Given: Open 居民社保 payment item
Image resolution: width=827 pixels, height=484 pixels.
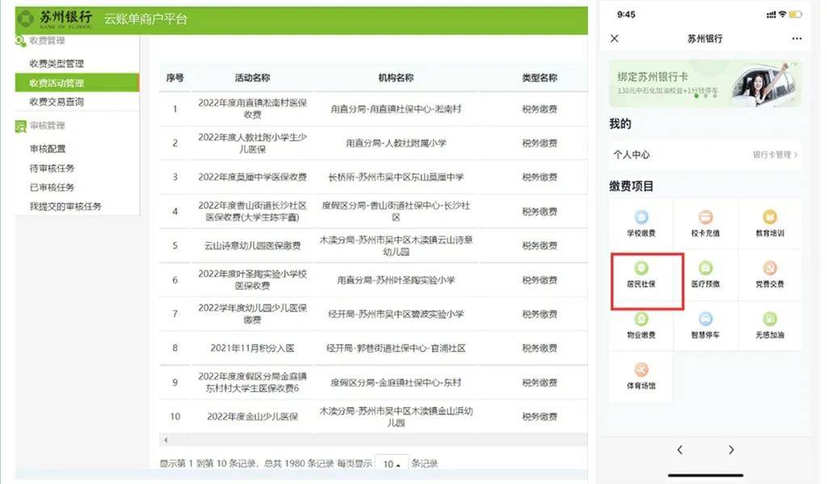Looking at the screenshot, I should (640, 274).
